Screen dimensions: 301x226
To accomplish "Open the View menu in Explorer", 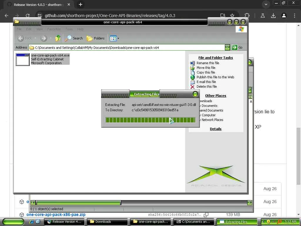I will 40,29.
